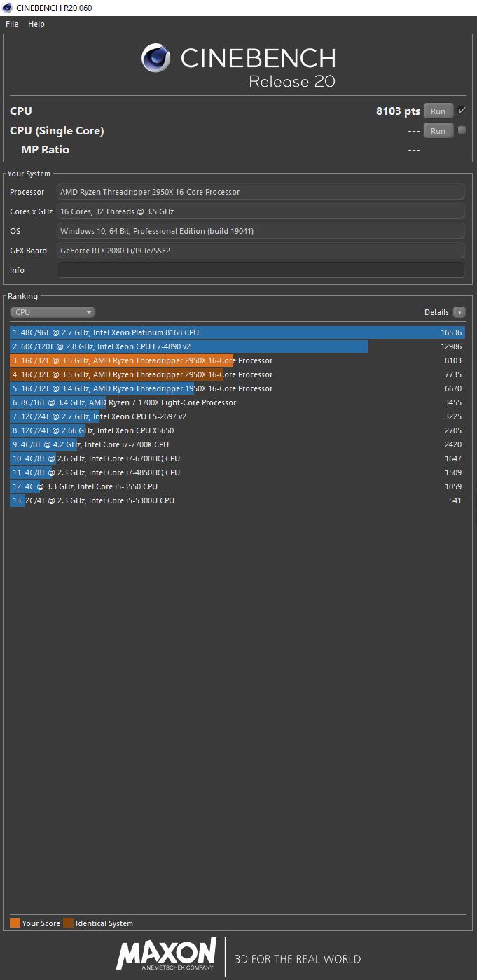Select Intel Xeon E7-4890 v2 ranking row
This screenshot has width=477, height=980.
coord(237,346)
